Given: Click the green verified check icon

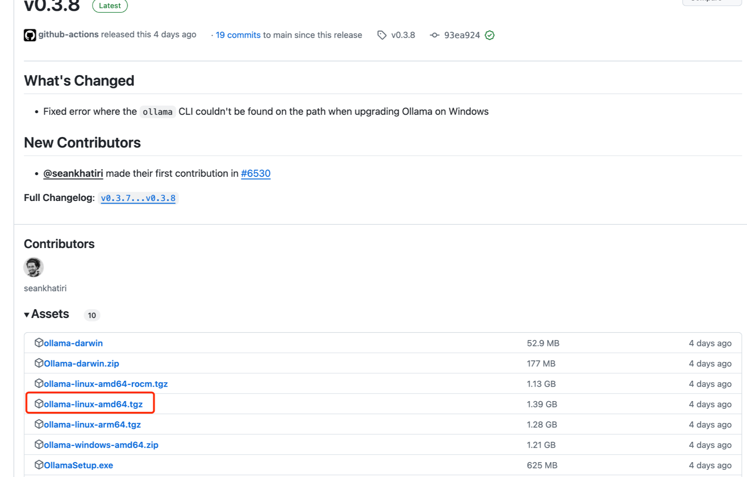Looking at the screenshot, I should pyautogui.click(x=490, y=35).
